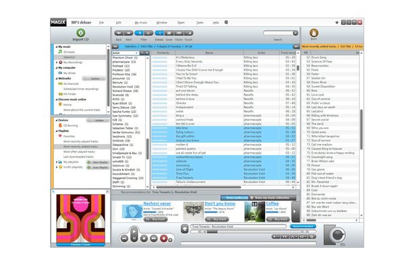Viewport: 405px width, 266px height.
Task: Switch to From mufin.com tab
Action: [x=235, y=198]
